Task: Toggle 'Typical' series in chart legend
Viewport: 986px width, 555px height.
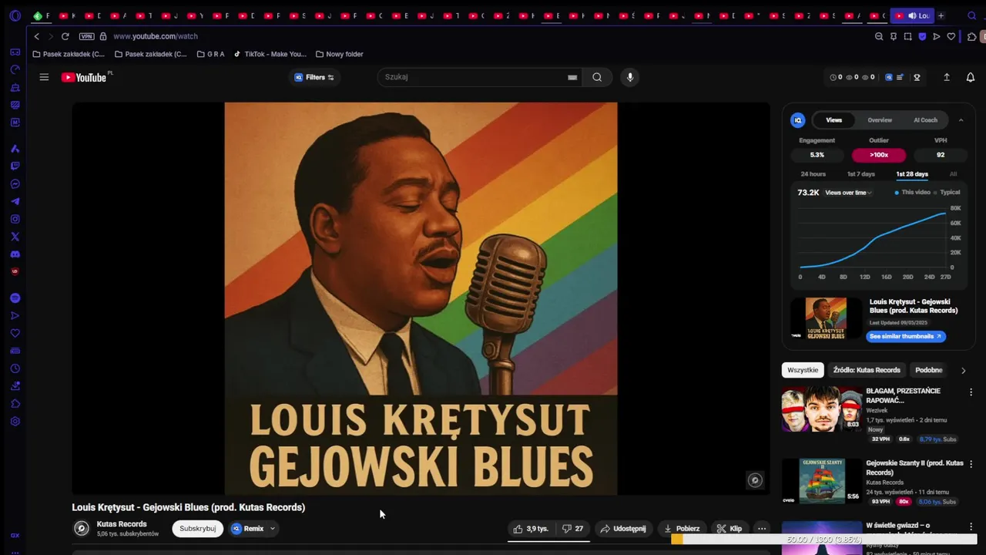Action: pos(947,192)
